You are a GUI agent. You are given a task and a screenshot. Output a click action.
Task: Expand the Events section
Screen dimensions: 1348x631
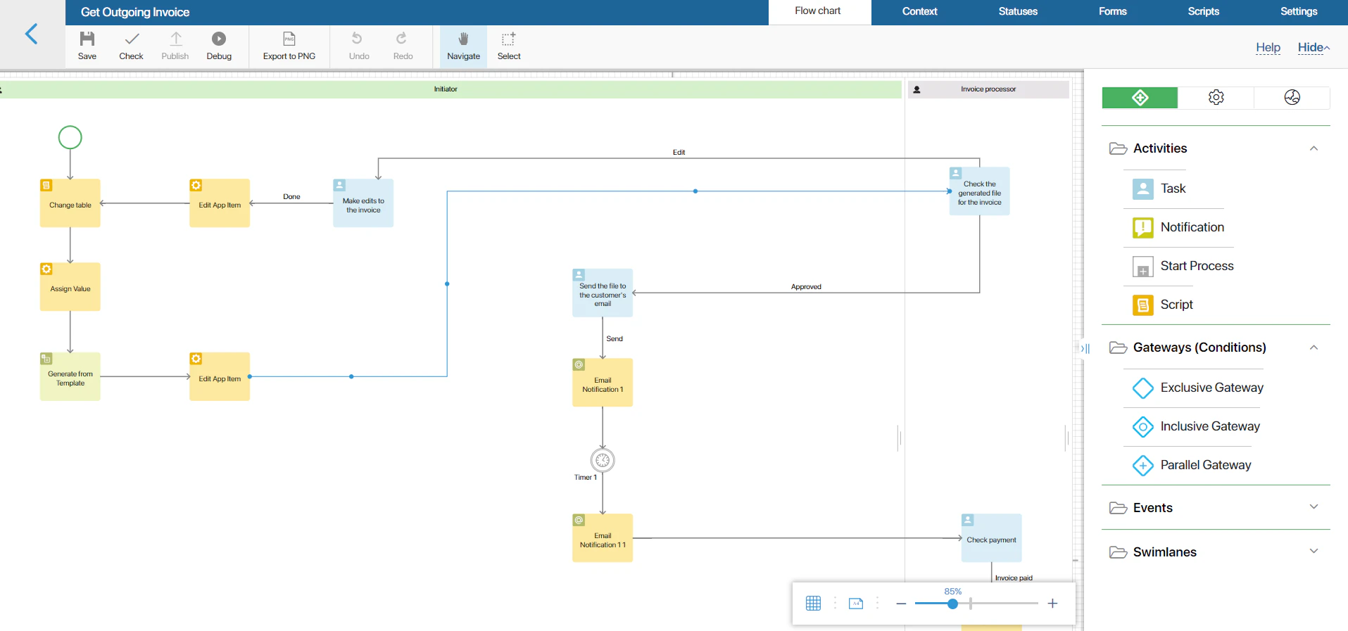(x=1314, y=507)
